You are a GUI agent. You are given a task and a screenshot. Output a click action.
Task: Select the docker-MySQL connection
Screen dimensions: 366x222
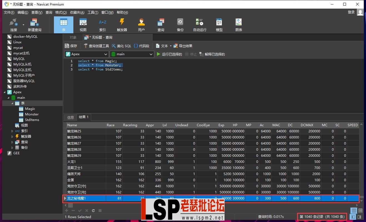25,37
